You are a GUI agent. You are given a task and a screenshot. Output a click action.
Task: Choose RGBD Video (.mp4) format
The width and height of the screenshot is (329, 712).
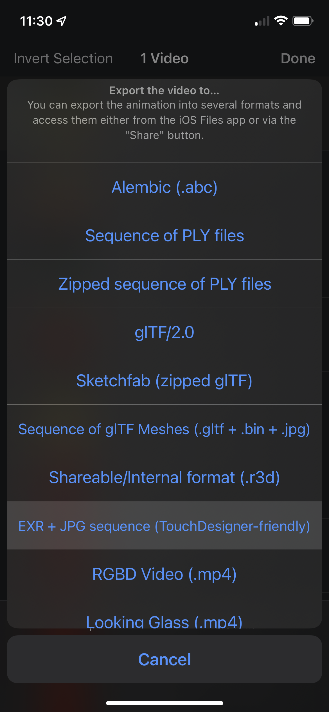pyautogui.click(x=164, y=574)
